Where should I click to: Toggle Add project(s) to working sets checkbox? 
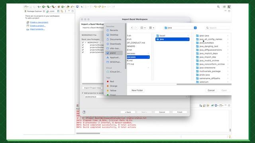(x=82, y=93)
